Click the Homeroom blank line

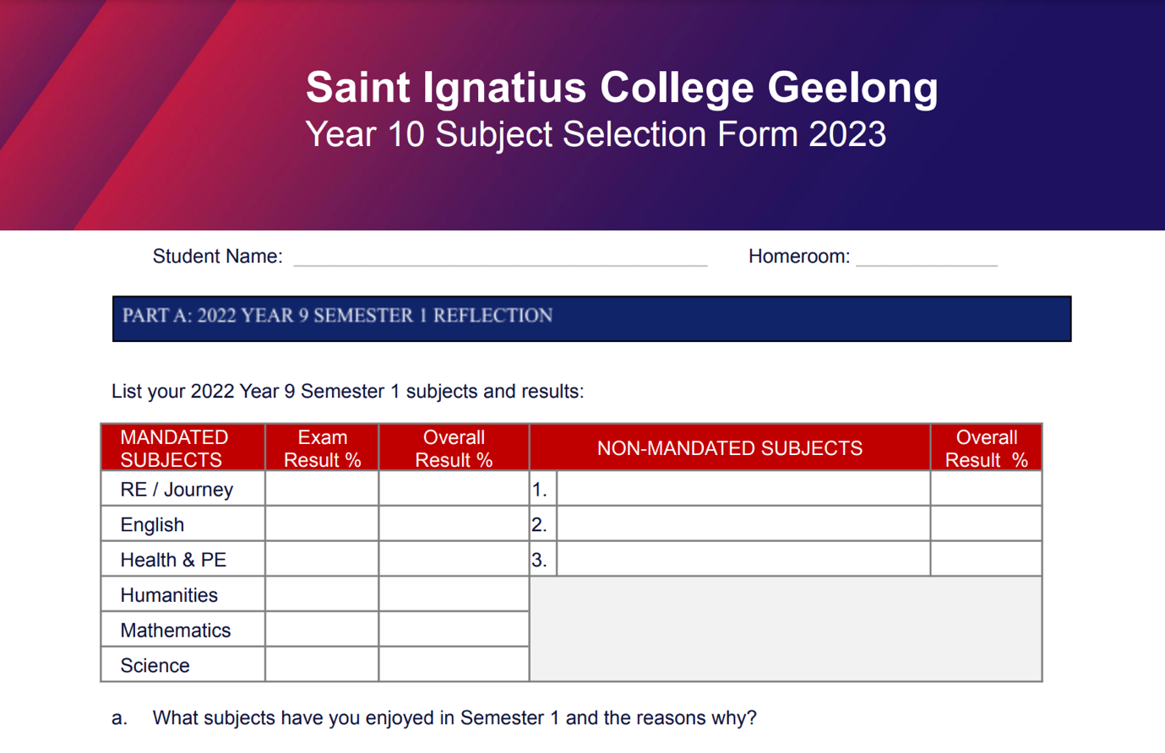pos(927,257)
